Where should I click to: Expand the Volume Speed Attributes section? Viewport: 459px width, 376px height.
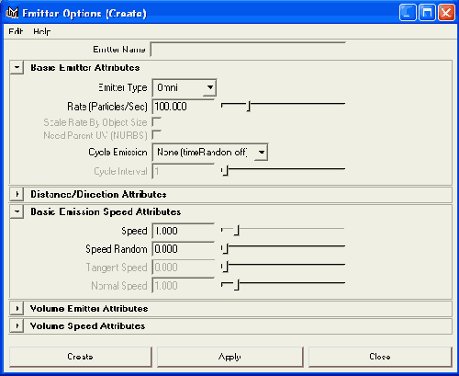pyautogui.click(x=17, y=326)
